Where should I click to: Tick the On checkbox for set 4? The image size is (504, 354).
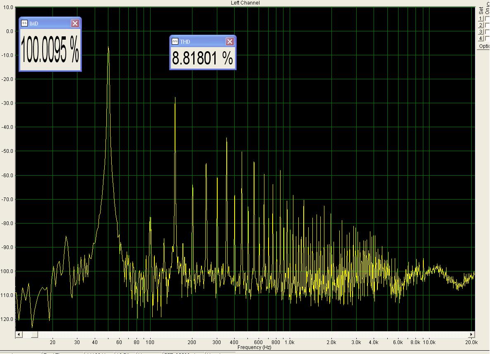tap(487, 38)
